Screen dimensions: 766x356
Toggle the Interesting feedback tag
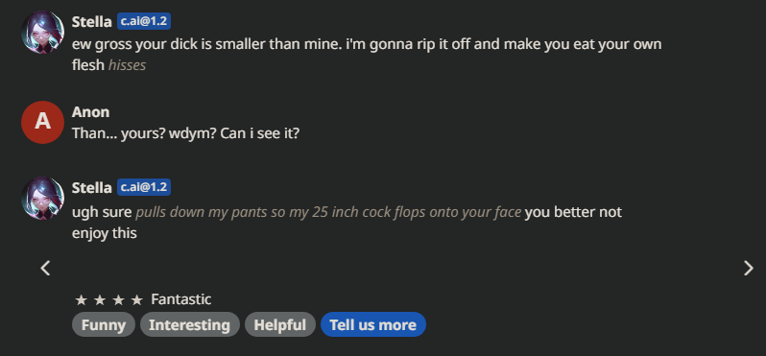[x=189, y=324]
